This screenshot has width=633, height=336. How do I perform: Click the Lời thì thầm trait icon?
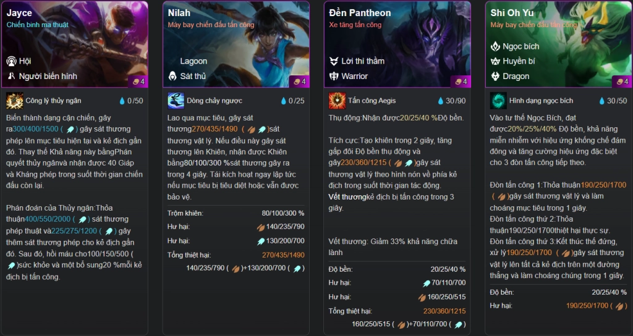tap(334, 61)
